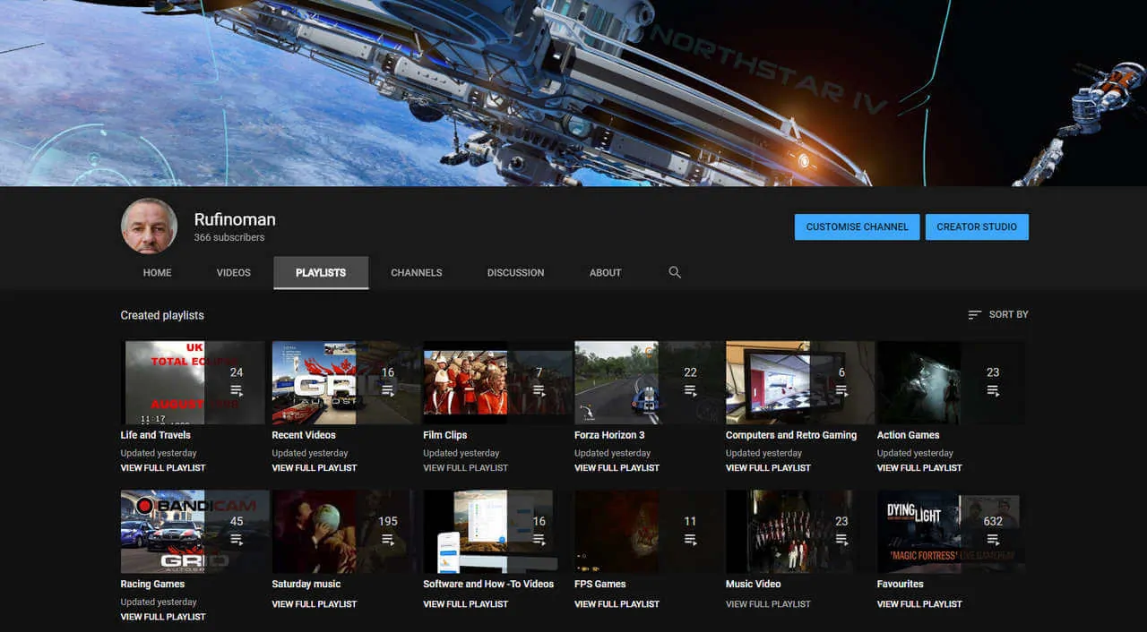Screen dimensions: 1147x632
Task: Click the Sort By list icon
Action: click(x=975, y=315)
